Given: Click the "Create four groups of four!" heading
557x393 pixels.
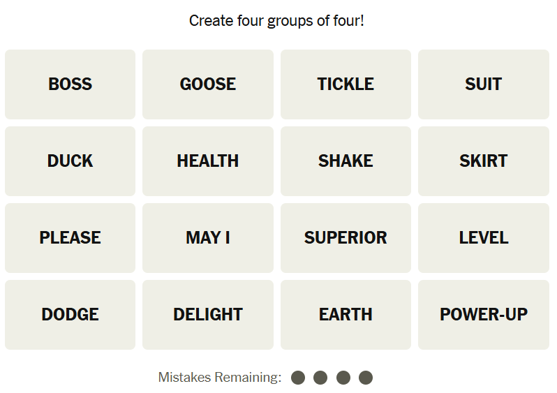Looking at the screenshot, I should pyautogui.click(x=277, y=21).
